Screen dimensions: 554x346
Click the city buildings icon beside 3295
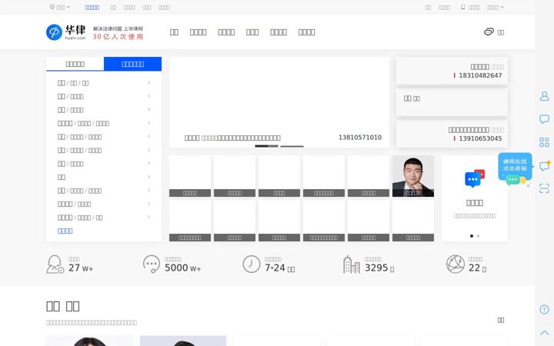[351, 264]
